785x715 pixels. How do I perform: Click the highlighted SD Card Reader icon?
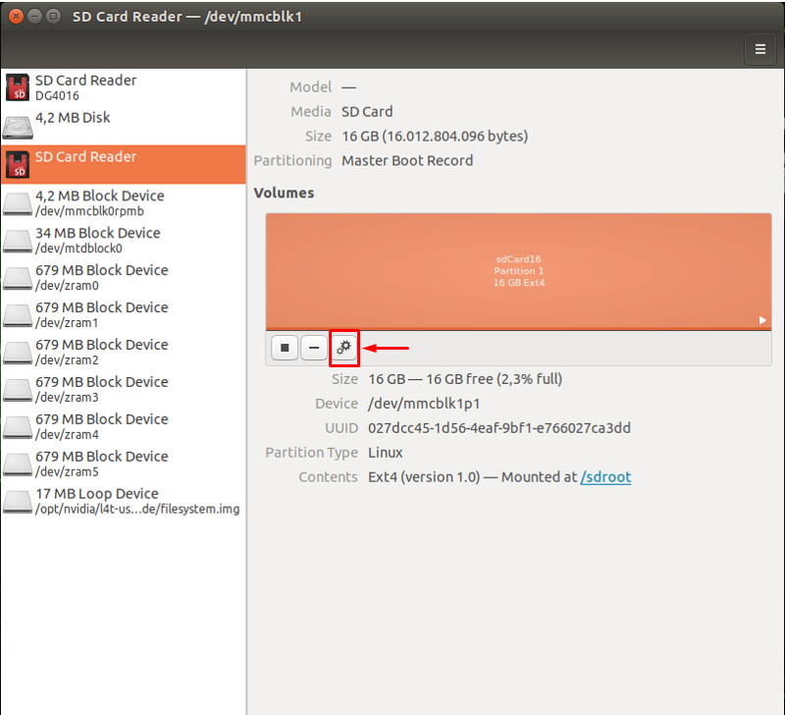click(x=18, y=164)
